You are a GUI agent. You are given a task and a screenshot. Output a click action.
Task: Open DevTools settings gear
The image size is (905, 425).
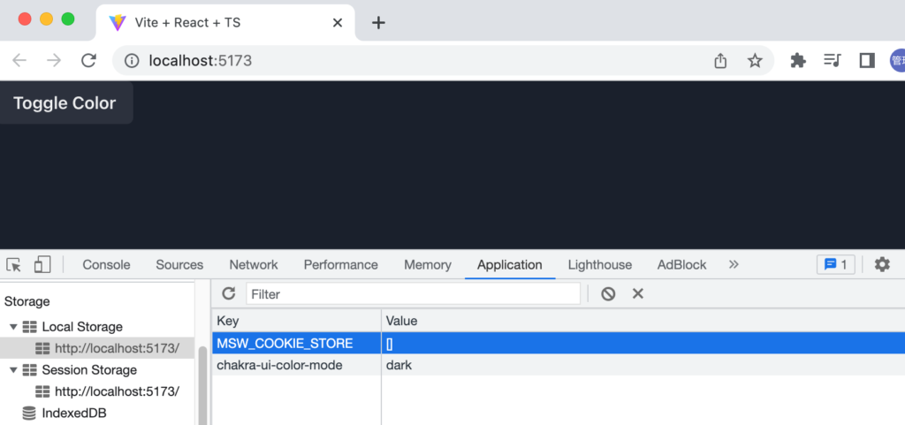(881, 264)
